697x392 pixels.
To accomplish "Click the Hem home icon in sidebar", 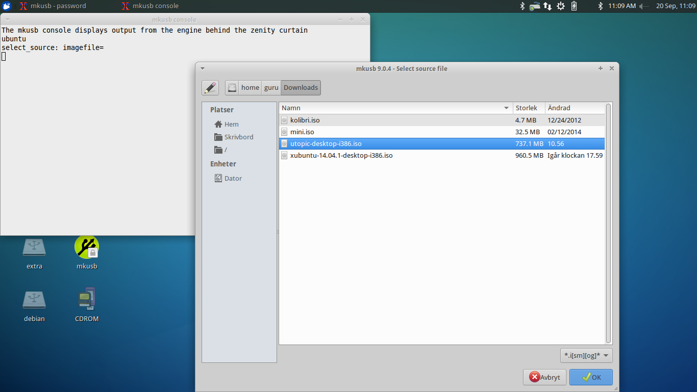I will tap(218, 125).
